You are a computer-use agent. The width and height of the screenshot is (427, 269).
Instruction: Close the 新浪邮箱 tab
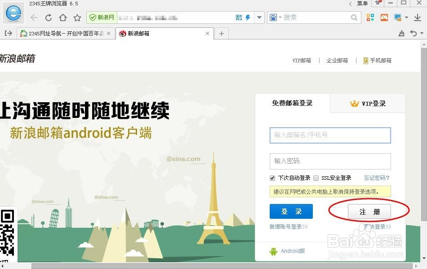208,34
